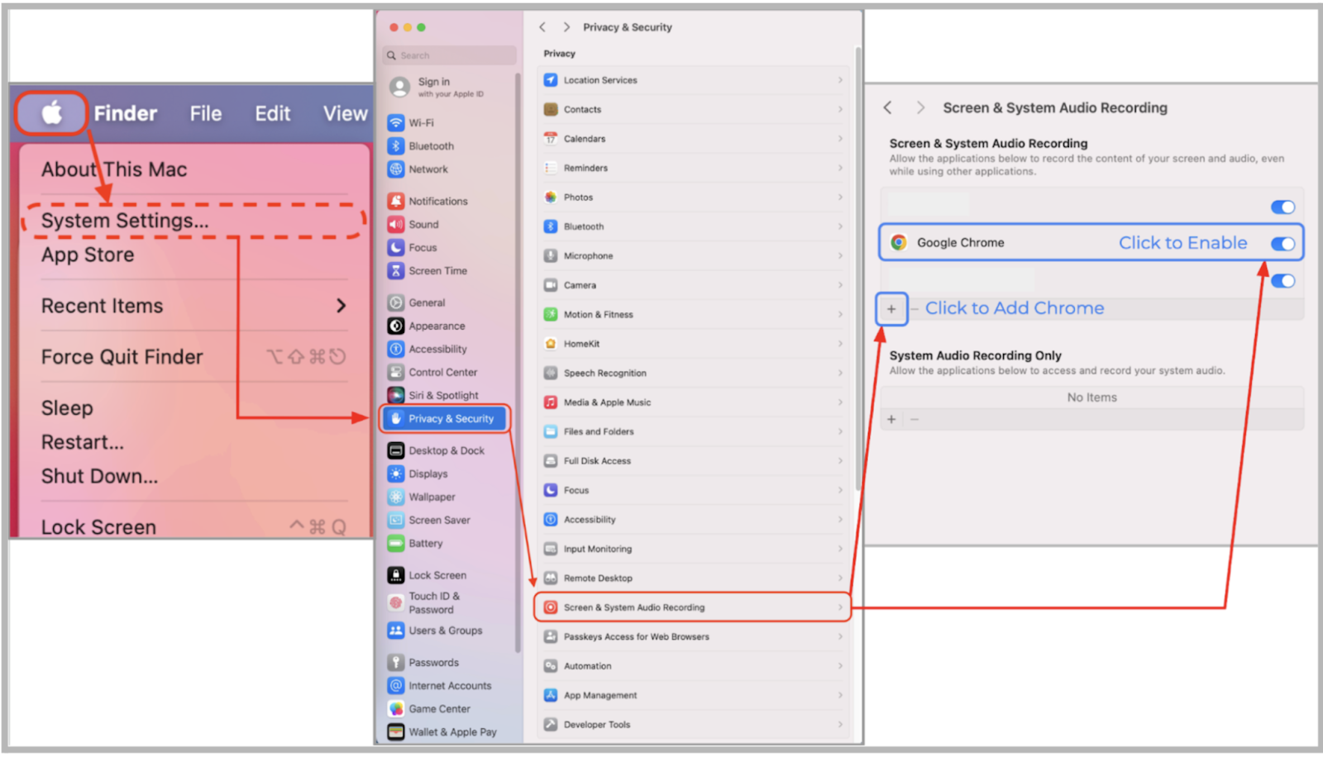Open the Finder menu
The image size is (1323, 757).
tap(126, 113)
